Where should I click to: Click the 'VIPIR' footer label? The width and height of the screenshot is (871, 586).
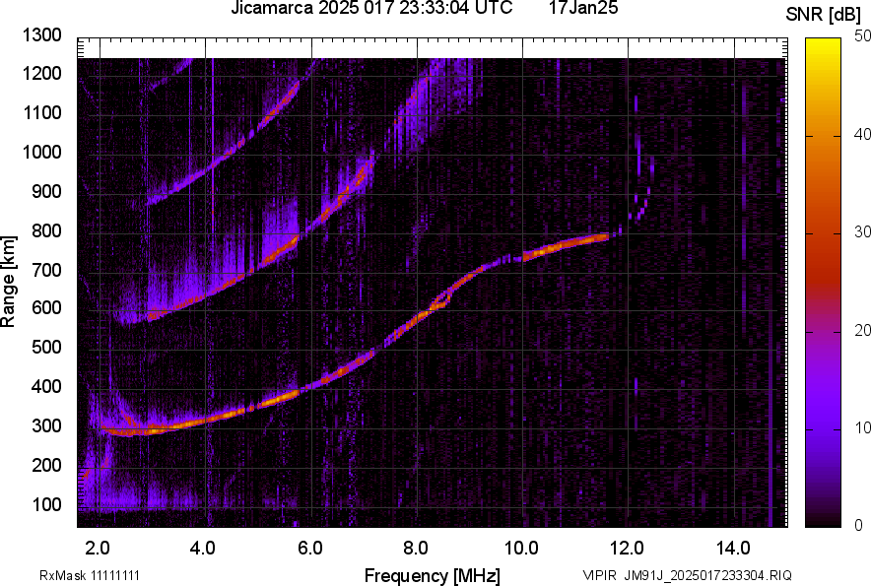pyautogui.click(x=599, y=575)
